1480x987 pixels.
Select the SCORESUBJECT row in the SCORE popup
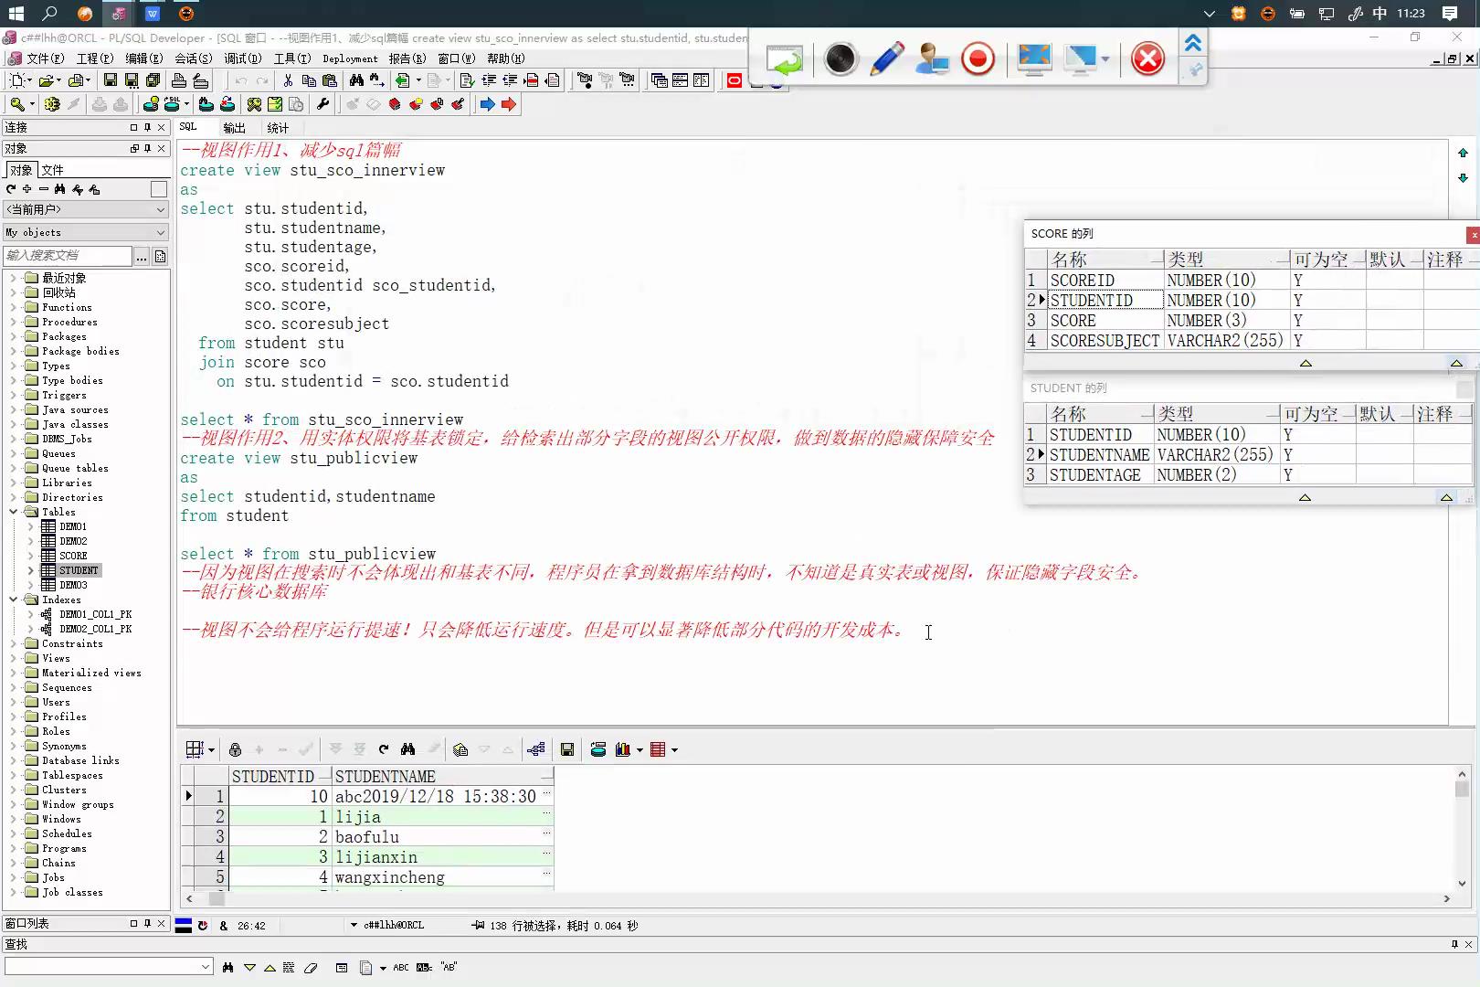(x=1252, y=340)
